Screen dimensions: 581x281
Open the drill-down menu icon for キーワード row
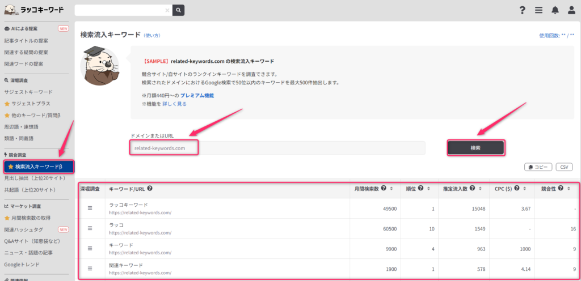tap(90, 248)
